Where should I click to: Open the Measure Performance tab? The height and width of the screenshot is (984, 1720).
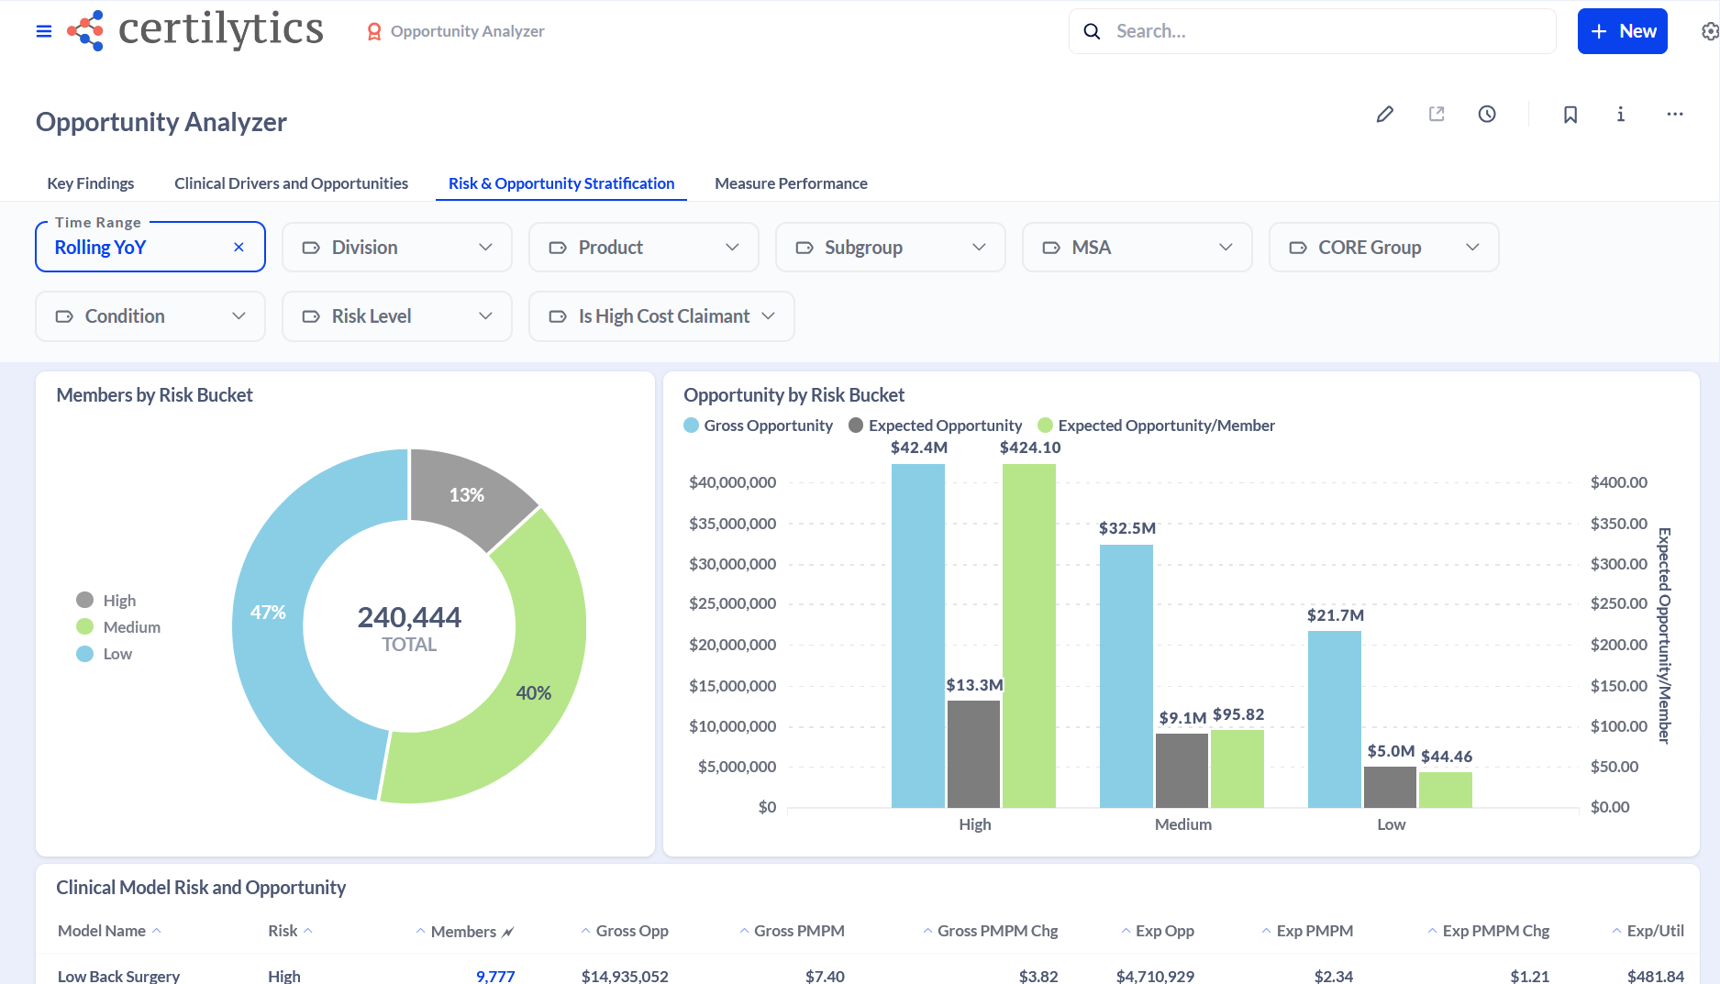point(791,183)
